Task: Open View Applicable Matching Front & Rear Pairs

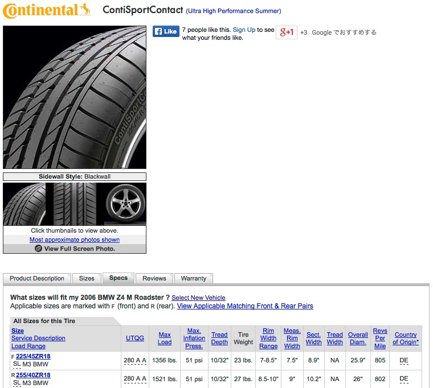Action: pos(245,306)
